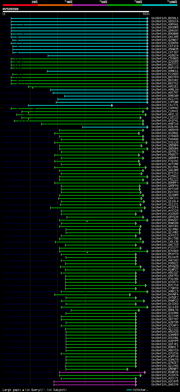Select the UniRef100_A3Z8U5 label
Image resolution: width=180 pixels, height=392 pixels.
coord(165,214)
